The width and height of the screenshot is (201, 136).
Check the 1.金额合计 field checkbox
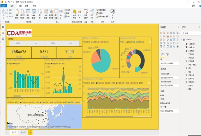tap(185, 44)
